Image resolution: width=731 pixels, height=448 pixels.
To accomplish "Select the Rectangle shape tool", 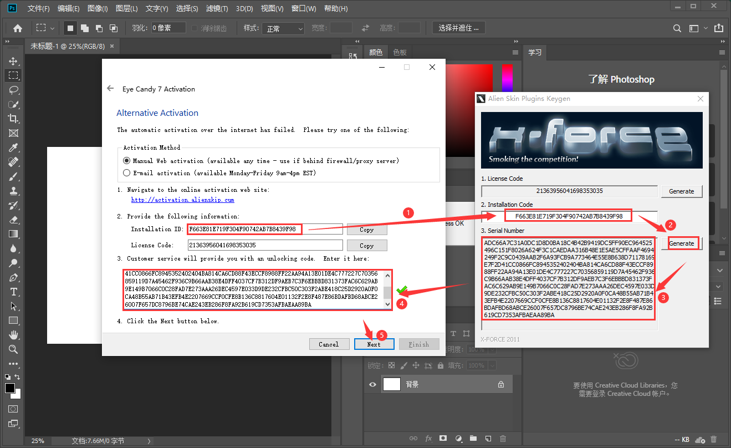I will pos(13,320).
